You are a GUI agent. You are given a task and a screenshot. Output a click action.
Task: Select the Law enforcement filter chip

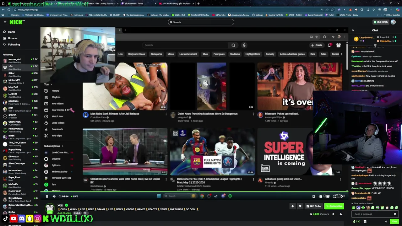tap(188, 54)
